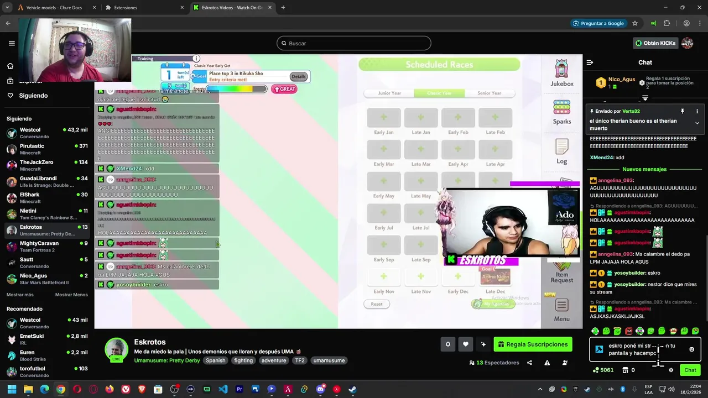Open Sparks icon in the game
Screen dimensions: 708x398
coord(562,112)
